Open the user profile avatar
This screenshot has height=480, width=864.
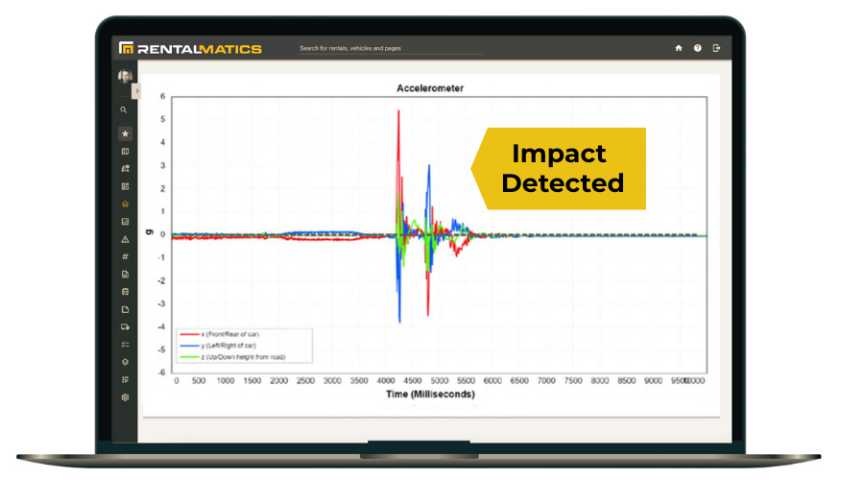(x=125, y=76)
